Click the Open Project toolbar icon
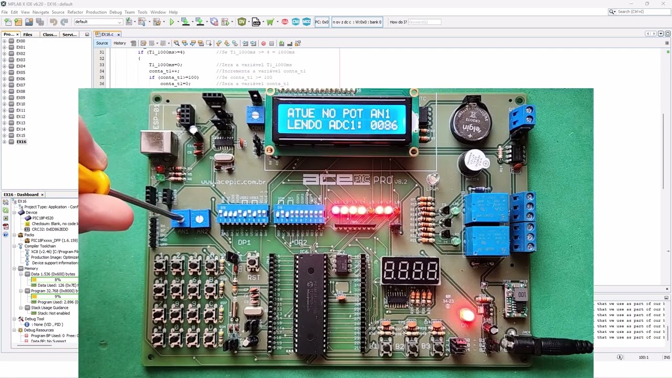 tap(29, 22)
